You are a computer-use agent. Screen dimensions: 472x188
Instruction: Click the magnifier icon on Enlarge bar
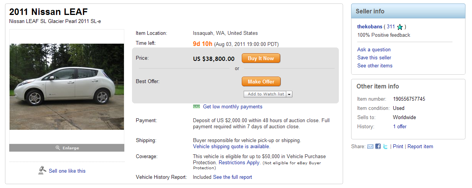(58, 148)
